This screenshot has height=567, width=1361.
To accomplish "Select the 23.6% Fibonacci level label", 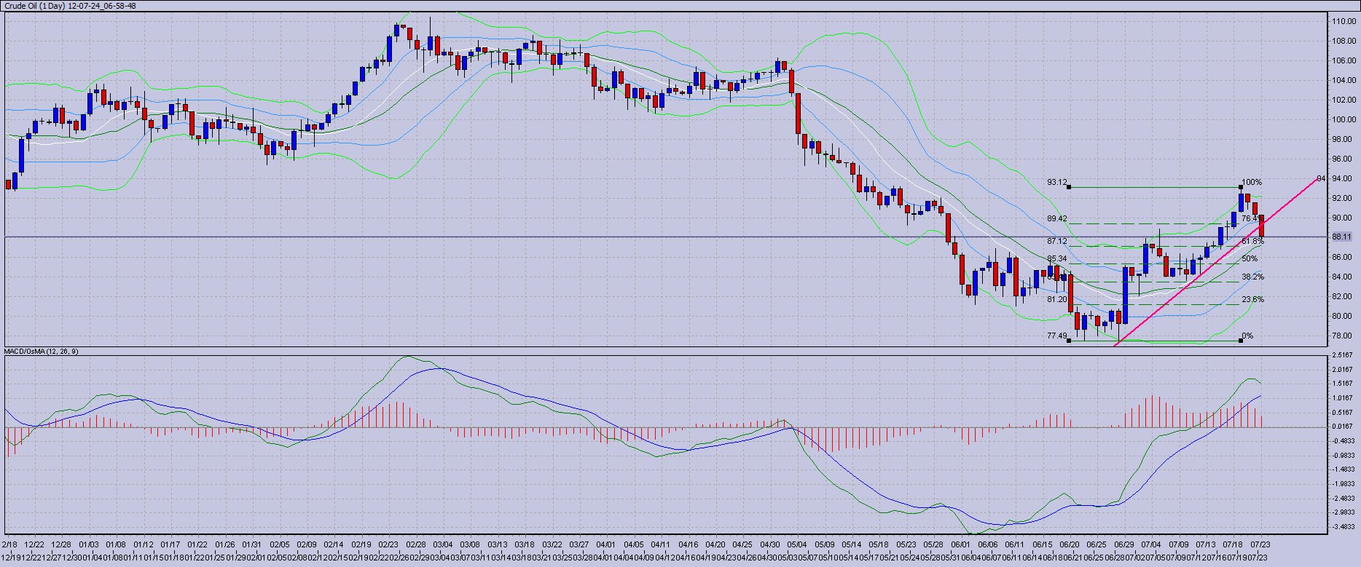I will tap(1252, 299).
